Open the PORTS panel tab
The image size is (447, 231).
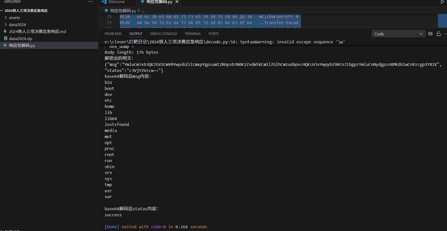214,34
